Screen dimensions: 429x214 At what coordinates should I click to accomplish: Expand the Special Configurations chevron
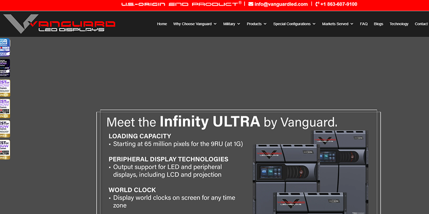tap(314, 24)
